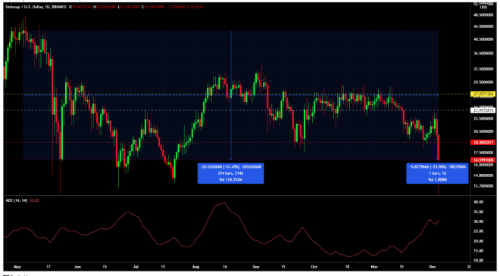Click the 32.5000000 price axis tick
This screenshot has width=500, height=276.
(x=484, y=69)
